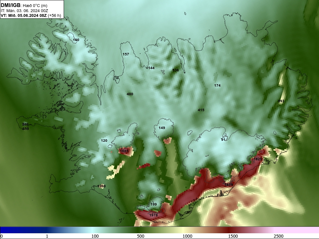Select the map value 993 in the east

[281, 101]
